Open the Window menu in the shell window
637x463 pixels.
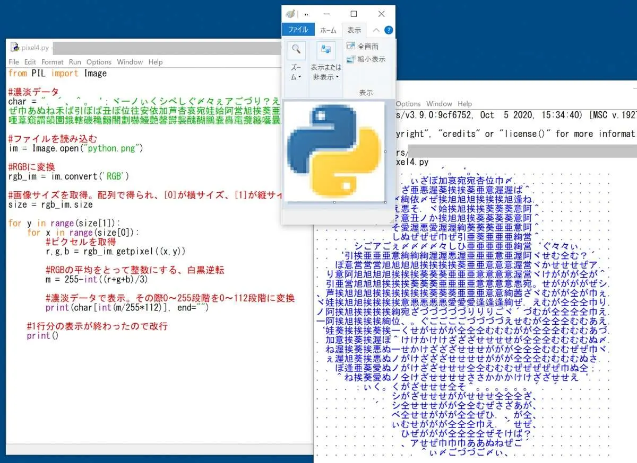[x=438, y=104]
